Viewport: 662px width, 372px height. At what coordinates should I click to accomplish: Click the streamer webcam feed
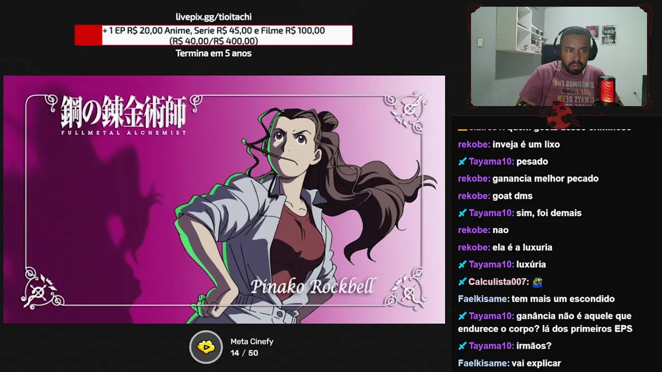click(x=559, y=57)
